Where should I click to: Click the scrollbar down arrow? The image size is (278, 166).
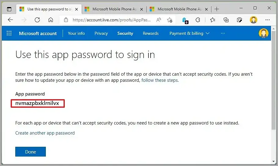pyautogui.click(x=273, y=161)
